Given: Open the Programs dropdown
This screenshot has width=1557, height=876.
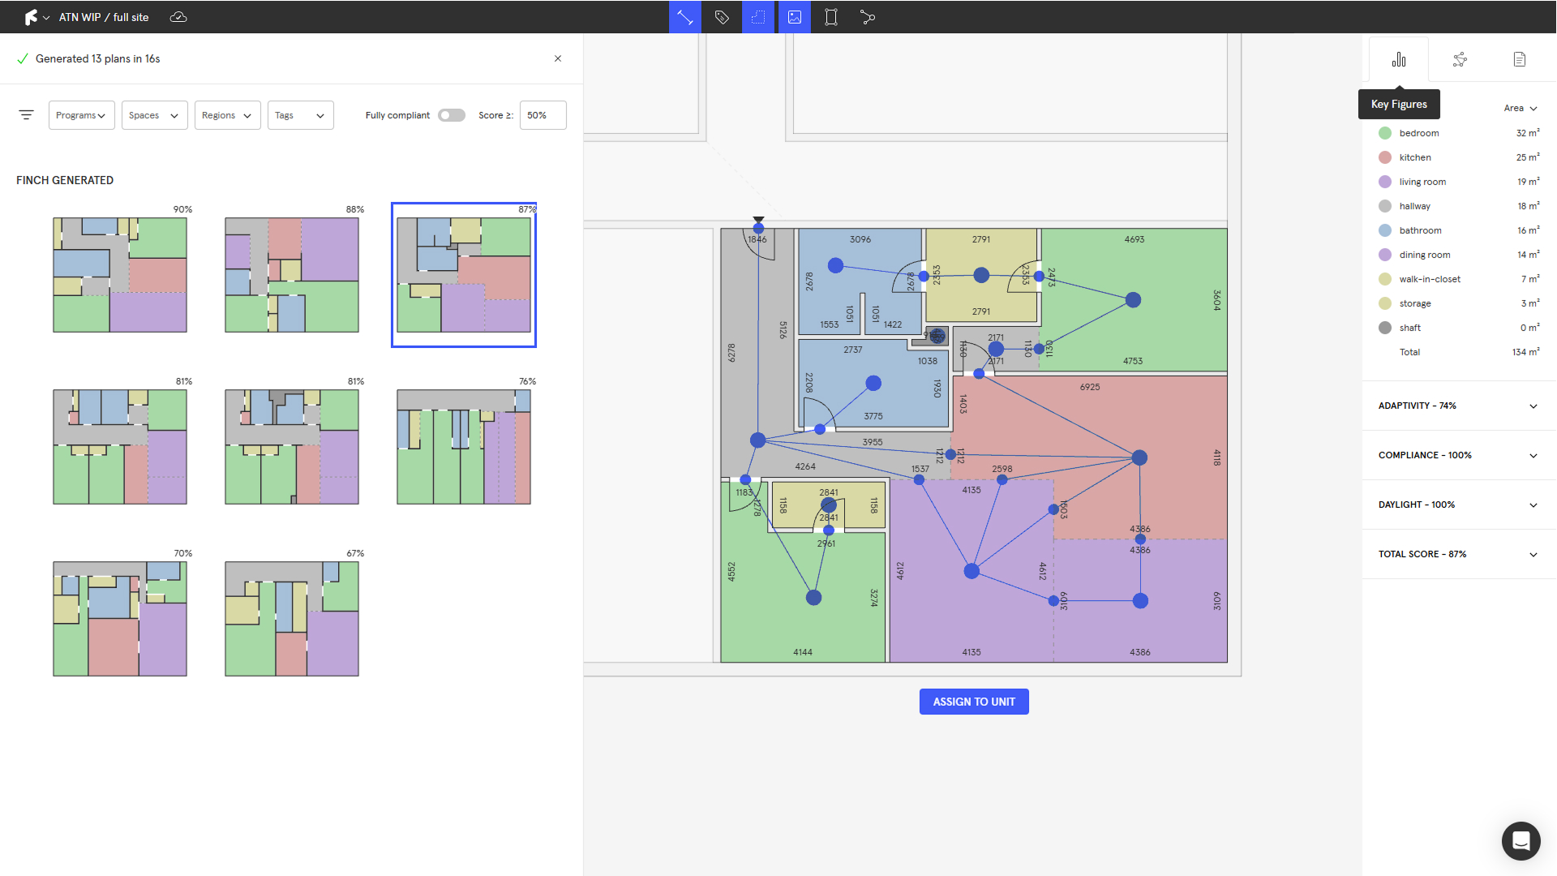Looking at the screenshot, I should click(x=81, y=115).
